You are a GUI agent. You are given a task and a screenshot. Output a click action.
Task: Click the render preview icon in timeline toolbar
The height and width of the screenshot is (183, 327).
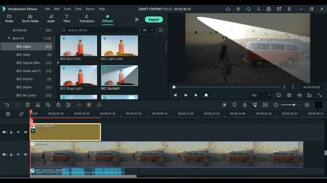pos(224,105)
